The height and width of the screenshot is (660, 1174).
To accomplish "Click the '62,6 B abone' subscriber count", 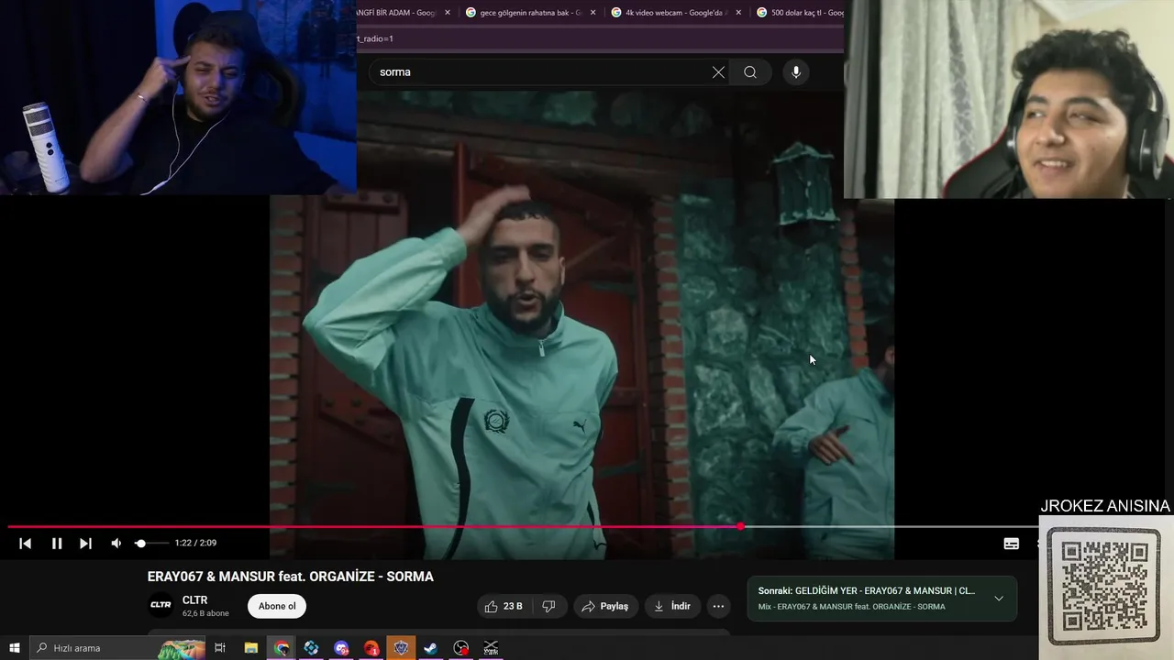I will pos(205,613).
